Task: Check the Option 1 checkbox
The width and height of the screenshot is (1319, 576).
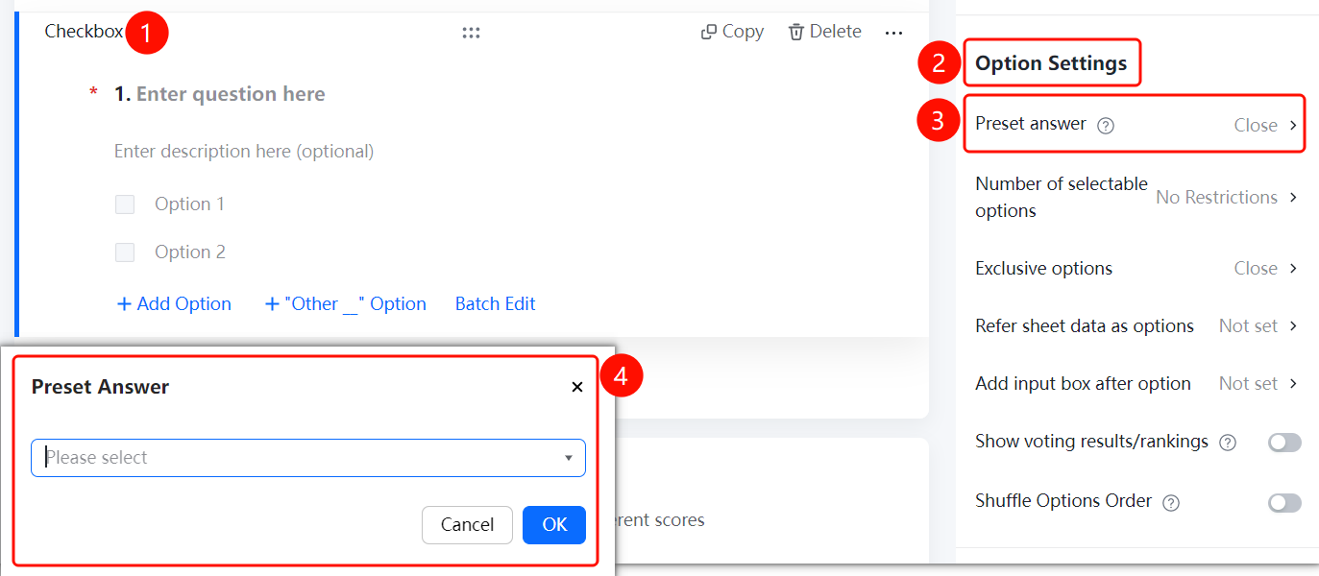Action: point(125,204)
